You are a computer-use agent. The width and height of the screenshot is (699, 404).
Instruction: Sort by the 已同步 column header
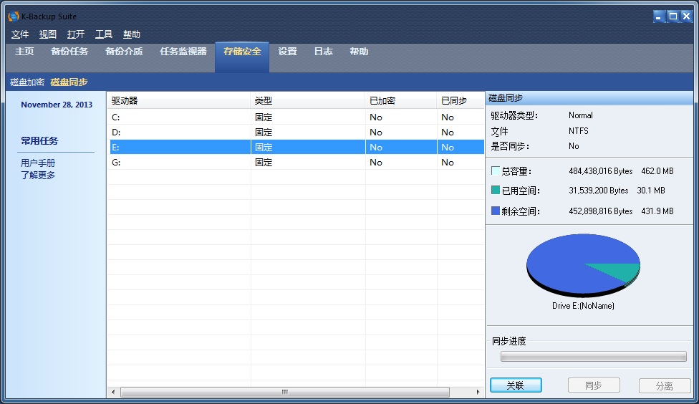[x=461, y=101]
